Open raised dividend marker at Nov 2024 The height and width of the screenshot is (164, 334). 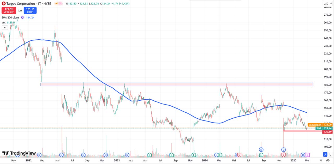[x=284, y=149]
